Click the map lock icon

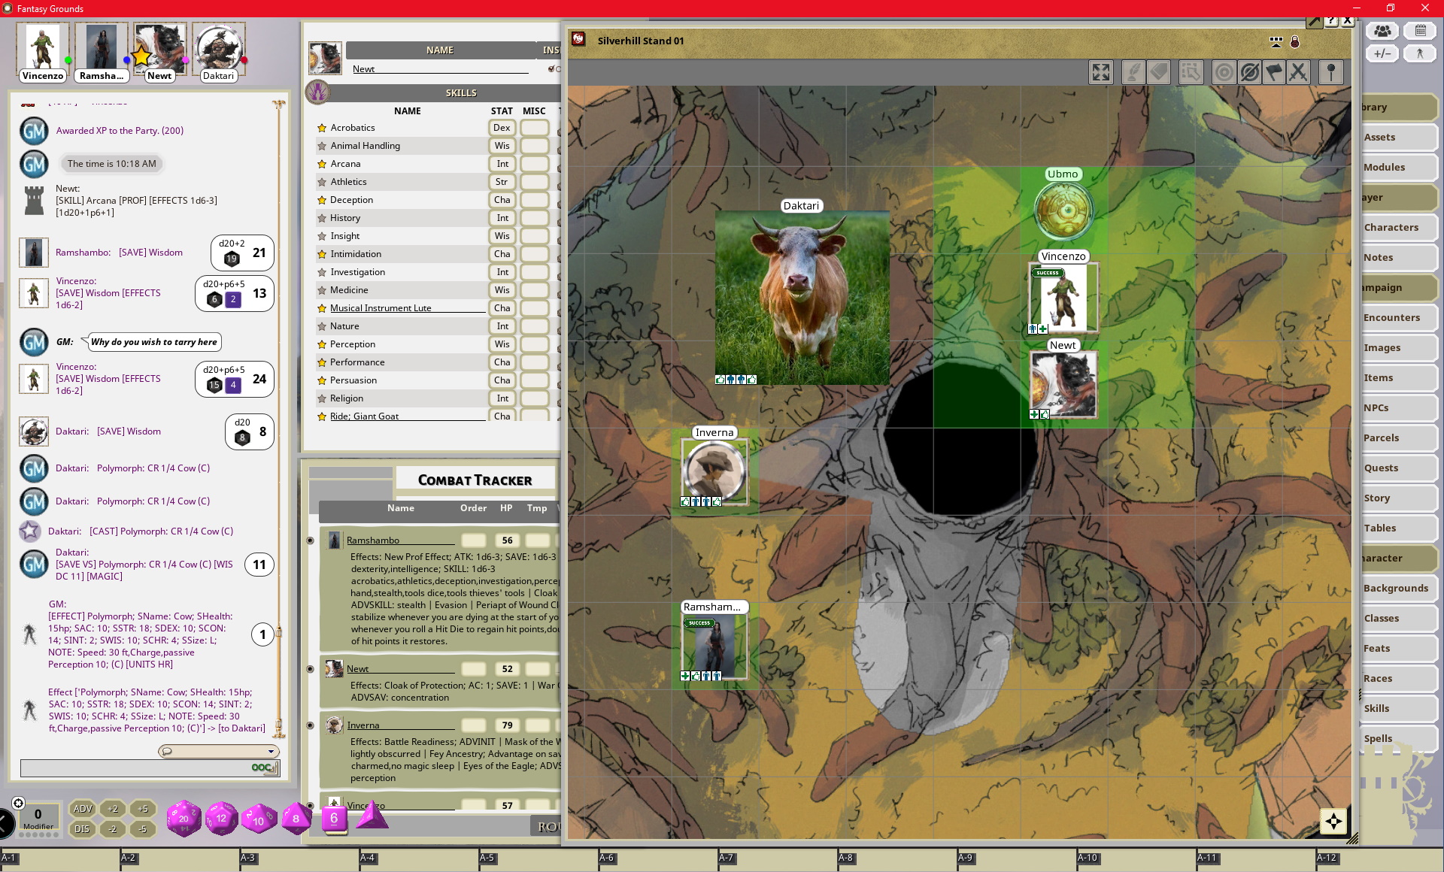[1295, 42]
